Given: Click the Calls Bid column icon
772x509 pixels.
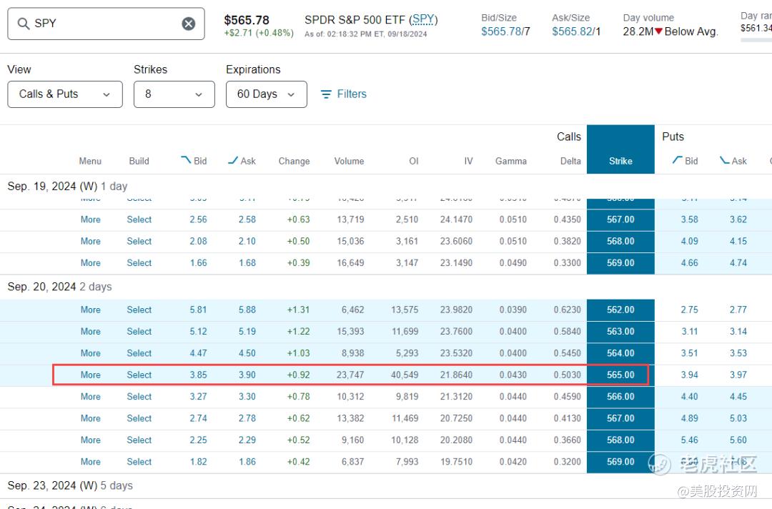Looking at the screenshot, I should pyautogui.click(x=186, y=160).
